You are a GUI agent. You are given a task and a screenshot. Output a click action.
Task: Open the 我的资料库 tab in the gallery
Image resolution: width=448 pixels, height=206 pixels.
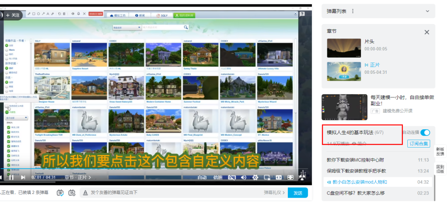pyautogui.click(x=185, y=15)
